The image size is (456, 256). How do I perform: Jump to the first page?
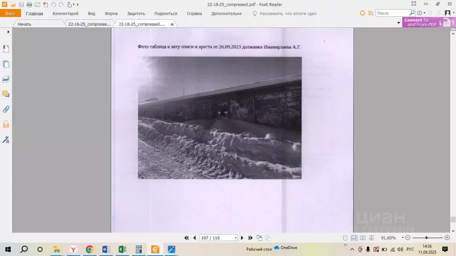[x=187, y=238]
